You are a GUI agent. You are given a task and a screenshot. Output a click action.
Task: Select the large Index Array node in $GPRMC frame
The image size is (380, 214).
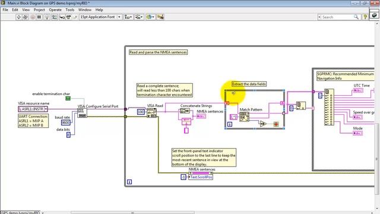click(329, 107)
